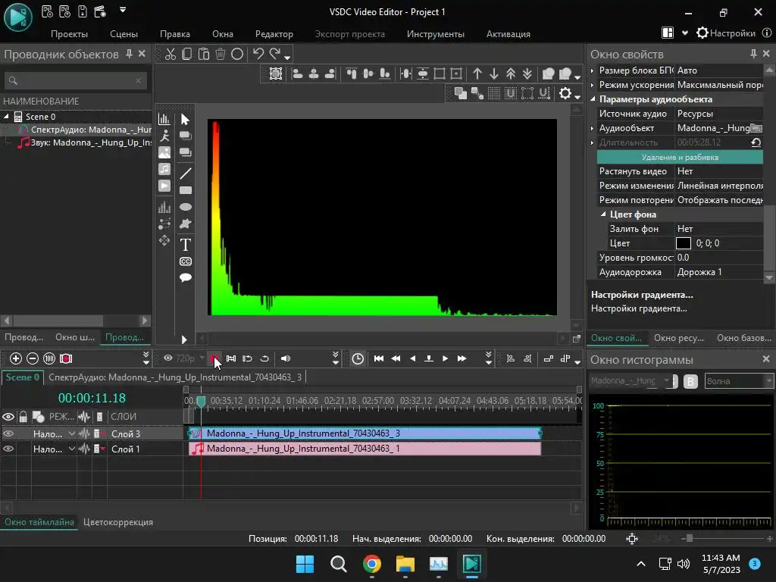
Task: Open the Проекты menu
Action: click(x=69, y=33)
